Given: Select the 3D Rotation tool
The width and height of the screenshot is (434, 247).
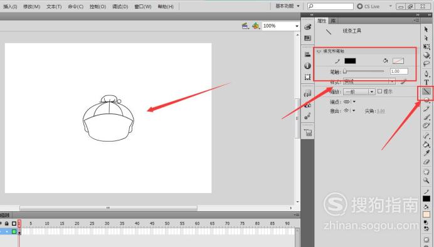Looking at the screenshot, I should [x=426, y=55].
